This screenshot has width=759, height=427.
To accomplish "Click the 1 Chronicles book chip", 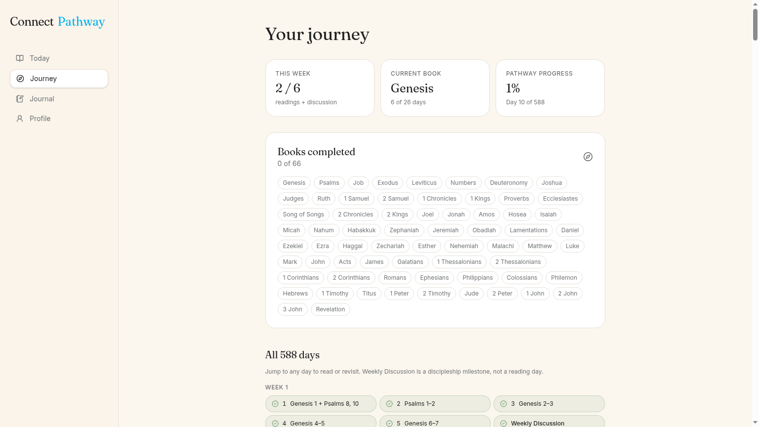I will 439,199.
